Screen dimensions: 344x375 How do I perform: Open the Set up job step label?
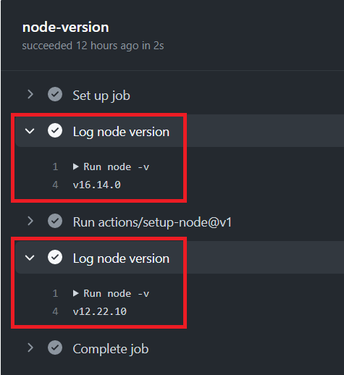click(101, 96)
